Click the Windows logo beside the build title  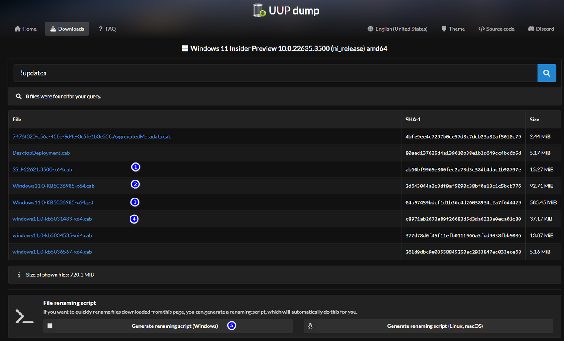click(185, 48)
